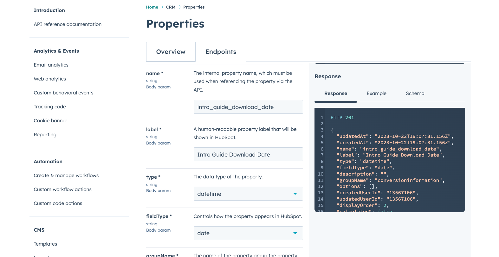Click the Automation section heading
This screenshot has height=257, width=499.
48,162
